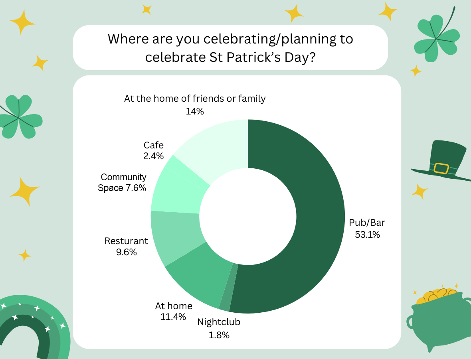The height and width of the screenshot is (359, 471).
Task: Click the Community Space 7.6% label
Action: tap(123, 182)
